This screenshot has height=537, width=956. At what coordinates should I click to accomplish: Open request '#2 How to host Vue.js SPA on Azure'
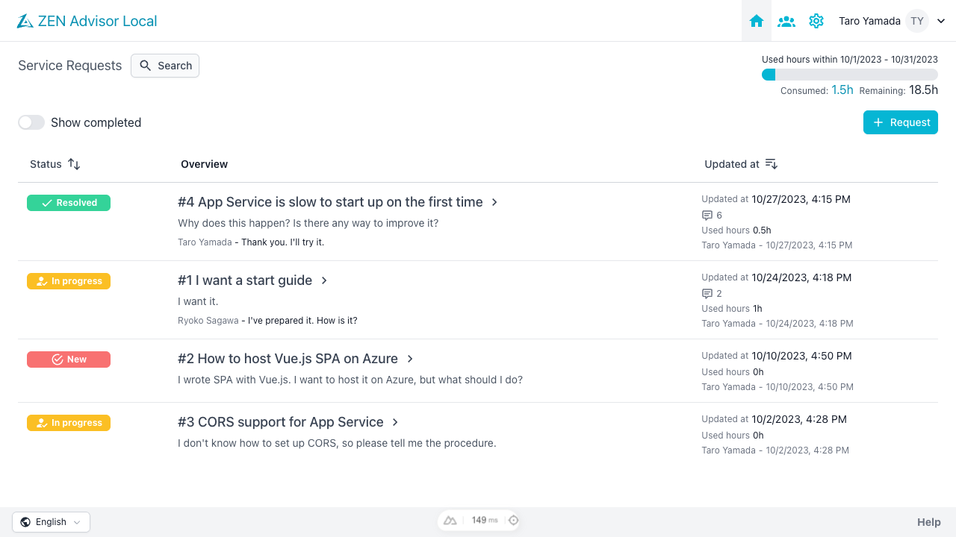click(288, 358)
